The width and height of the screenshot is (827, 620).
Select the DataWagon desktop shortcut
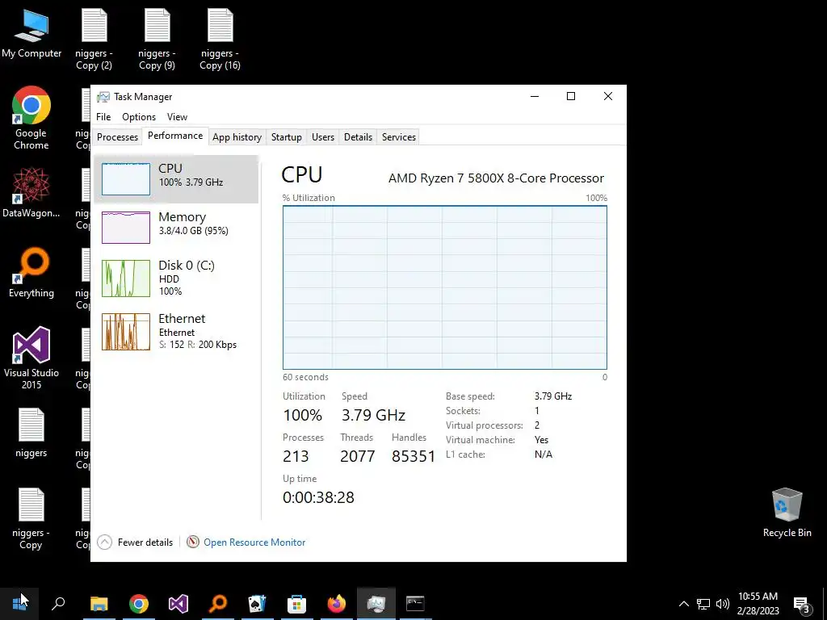click(x=31, y=193)
